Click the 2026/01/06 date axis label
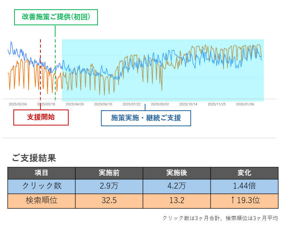 click(x=245, y=104)
